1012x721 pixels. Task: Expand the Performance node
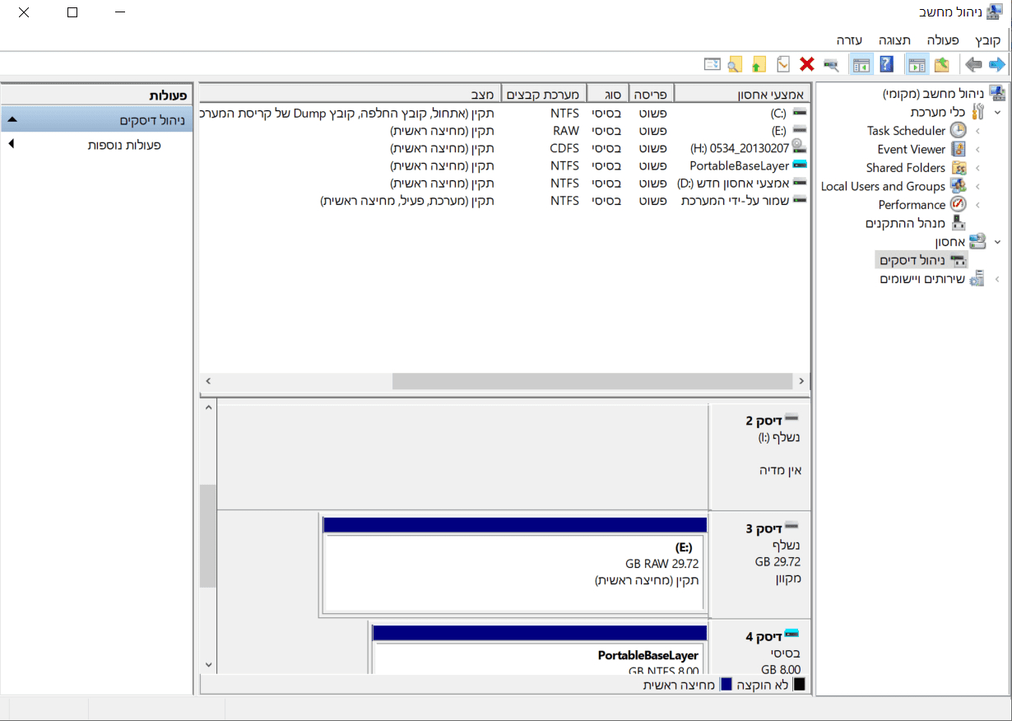pos(977,205)
